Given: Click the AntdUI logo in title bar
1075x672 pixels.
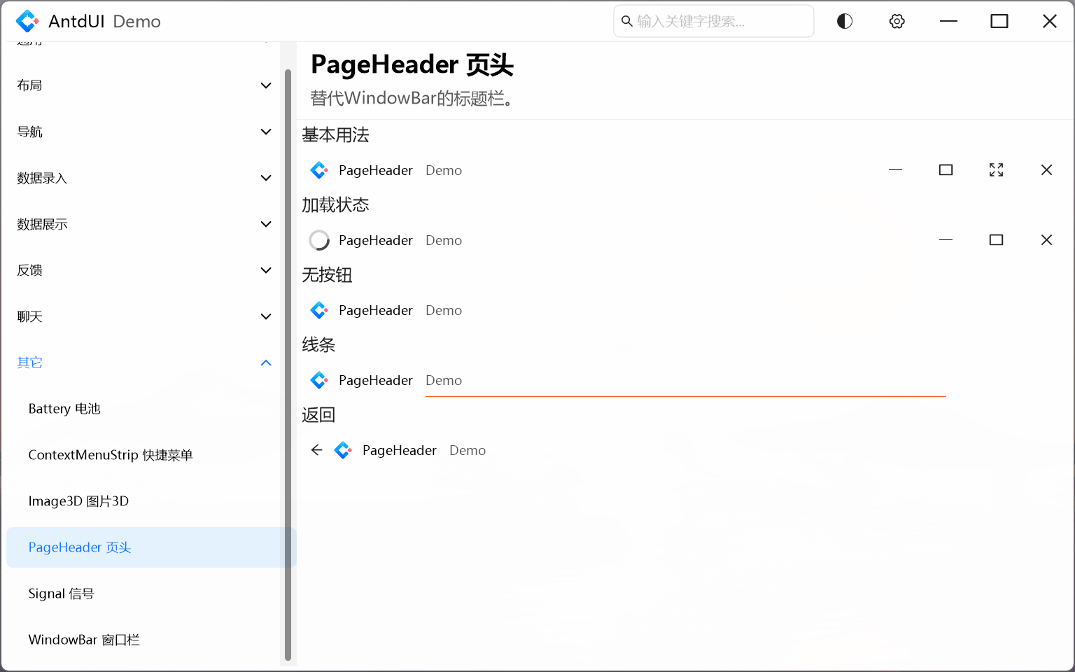Looking at the screenshot, I should [x=27, y=21].
